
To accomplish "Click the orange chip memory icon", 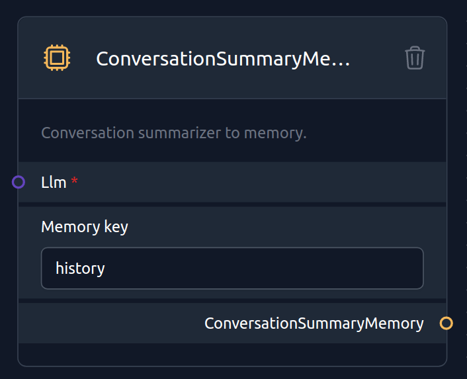I will point(57,58).
